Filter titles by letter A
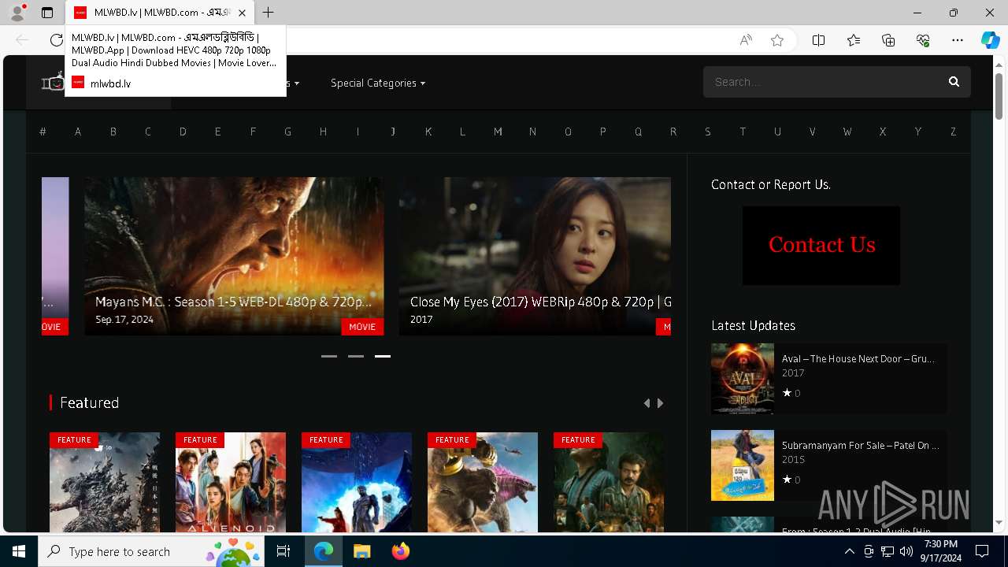Image resolution: width=1008 pixels, height=567 pixels. (78, 132)
